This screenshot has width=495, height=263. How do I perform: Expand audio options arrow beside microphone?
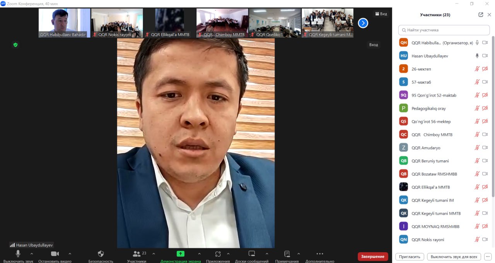(32, 254)
